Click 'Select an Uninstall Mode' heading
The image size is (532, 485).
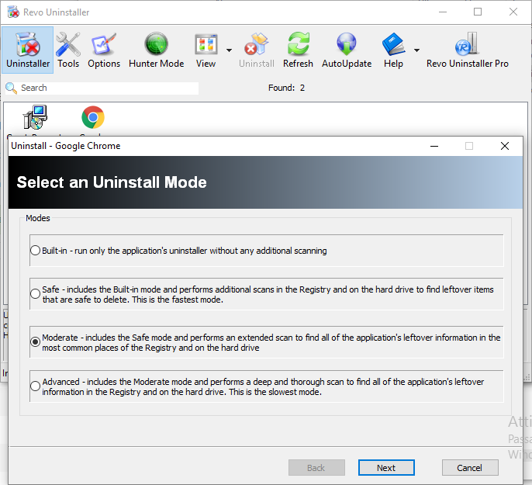click(x=112, y=182)
